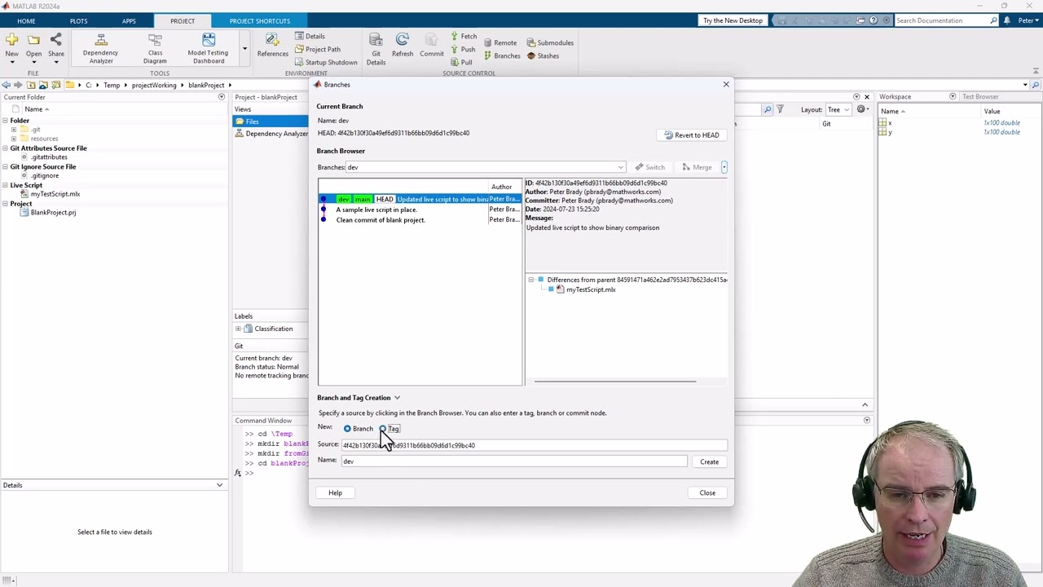Screen dimensions: 1043x587
Task: Open the PROJECT SHORTCUTS tab
Action: point(259,21)
